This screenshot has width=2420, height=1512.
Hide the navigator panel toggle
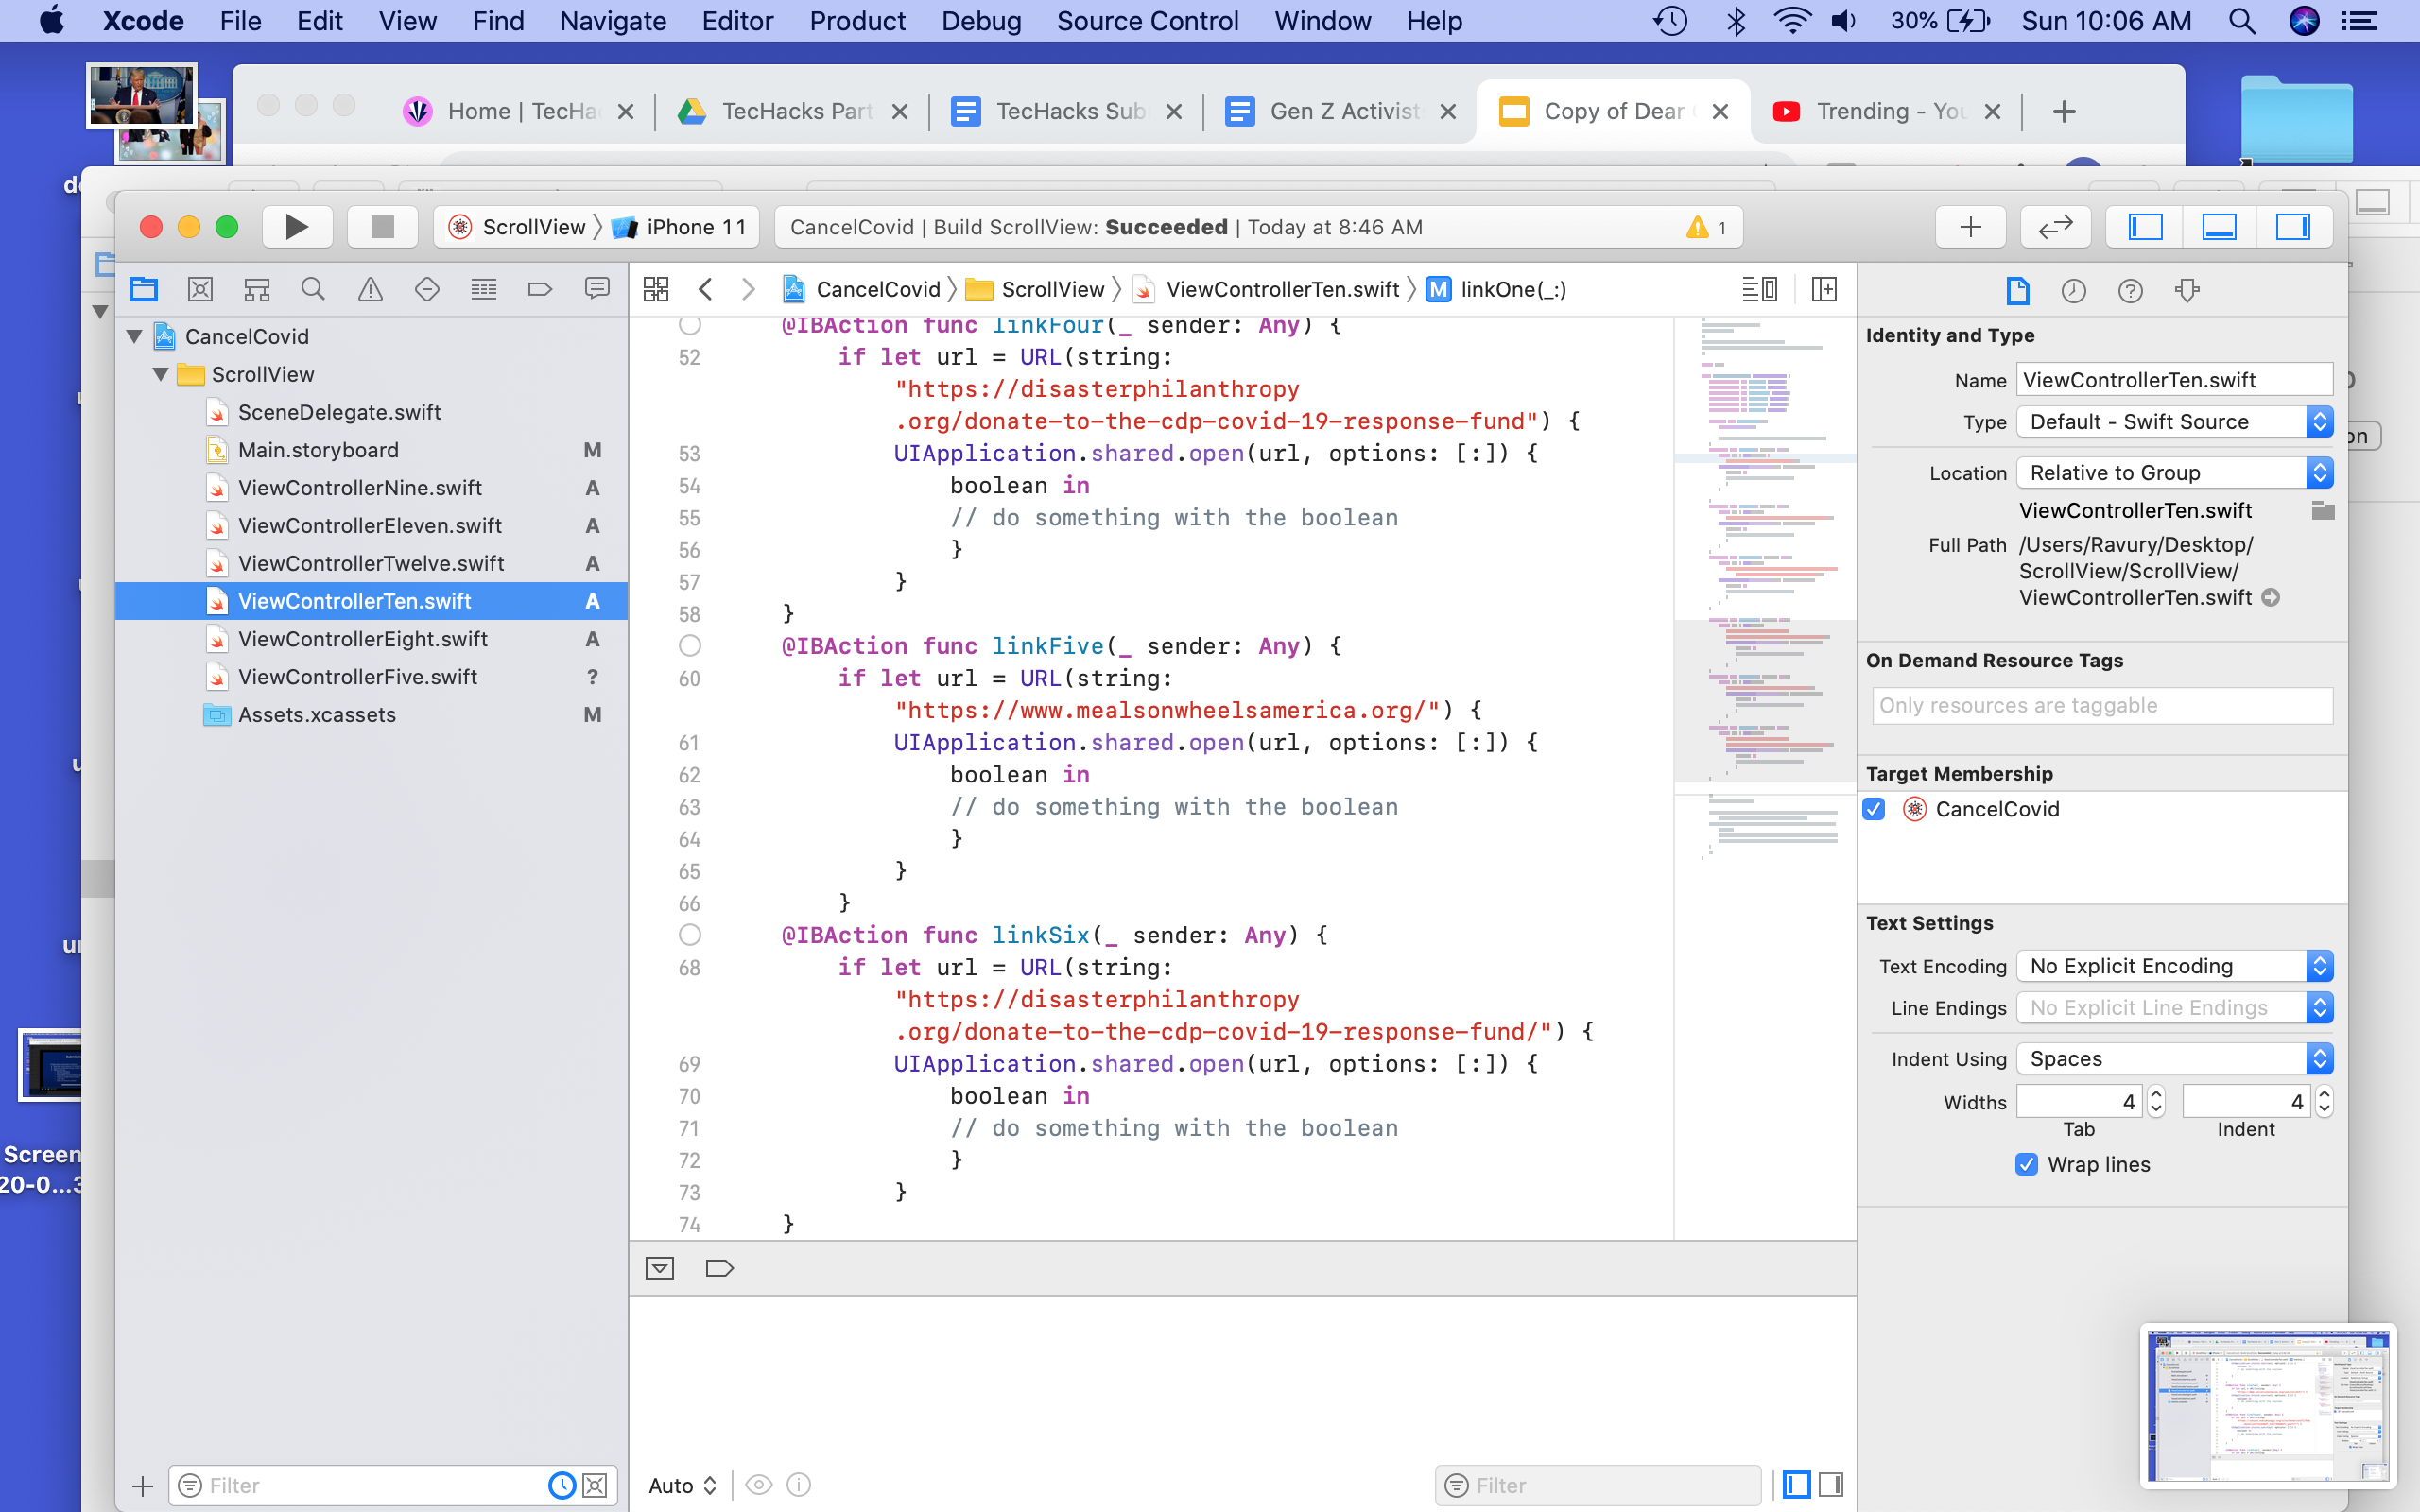pyautogui.click(x=2145, y=227)
